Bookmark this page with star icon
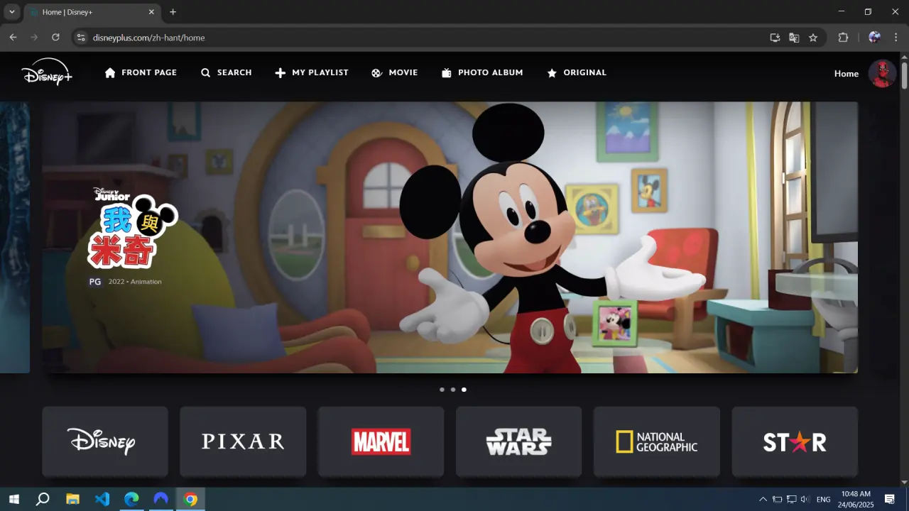Viewport: 909px width, 511px height. 813,38
